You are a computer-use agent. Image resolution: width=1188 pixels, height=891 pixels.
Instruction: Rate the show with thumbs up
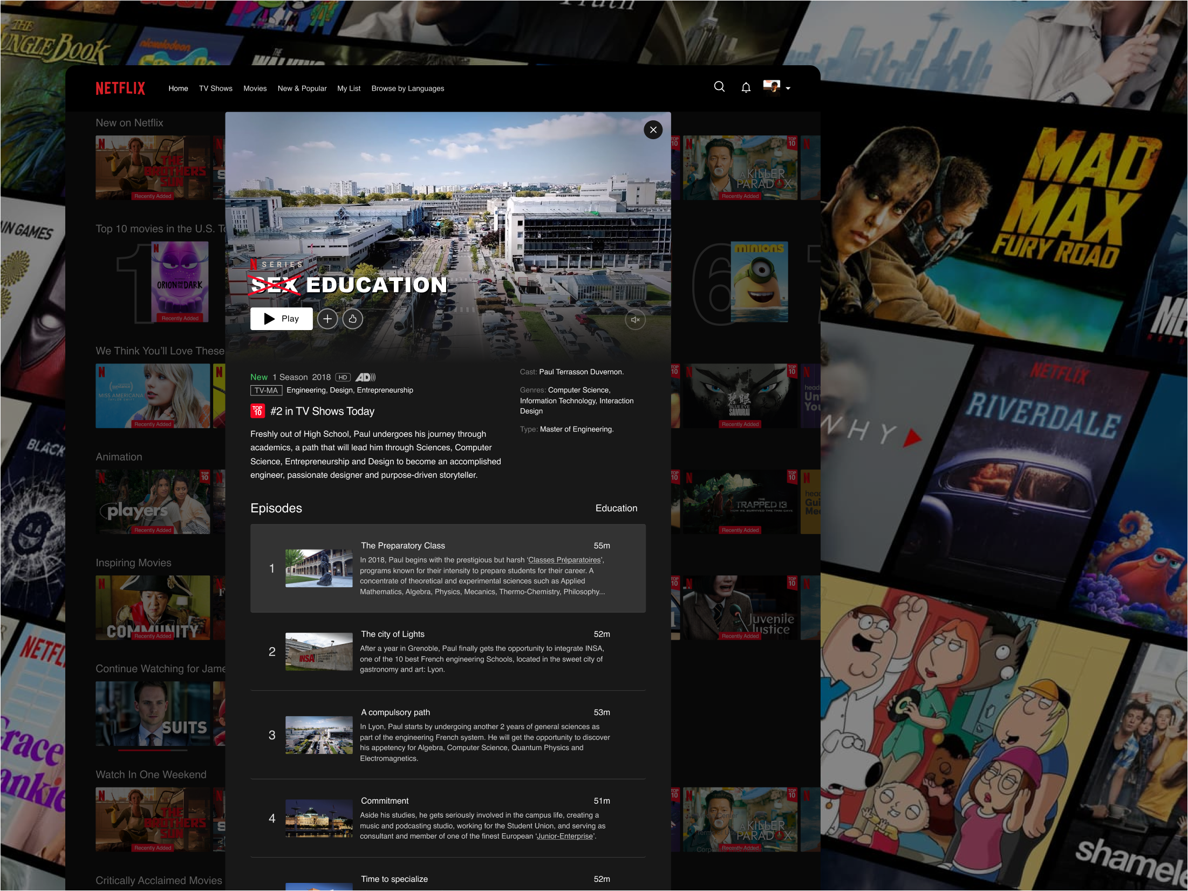pos(352,319)
